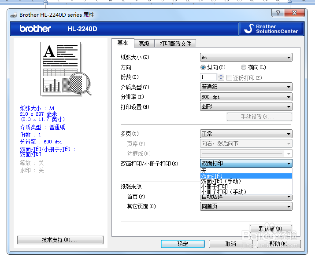Click 分辨率 : 600 dpi summary text
Image resolution: width=315 pixels, height=256 pixels.
point(41,142)
